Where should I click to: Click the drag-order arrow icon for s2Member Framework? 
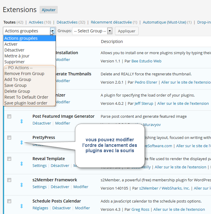pyautogui.click(x=22, y=185)
